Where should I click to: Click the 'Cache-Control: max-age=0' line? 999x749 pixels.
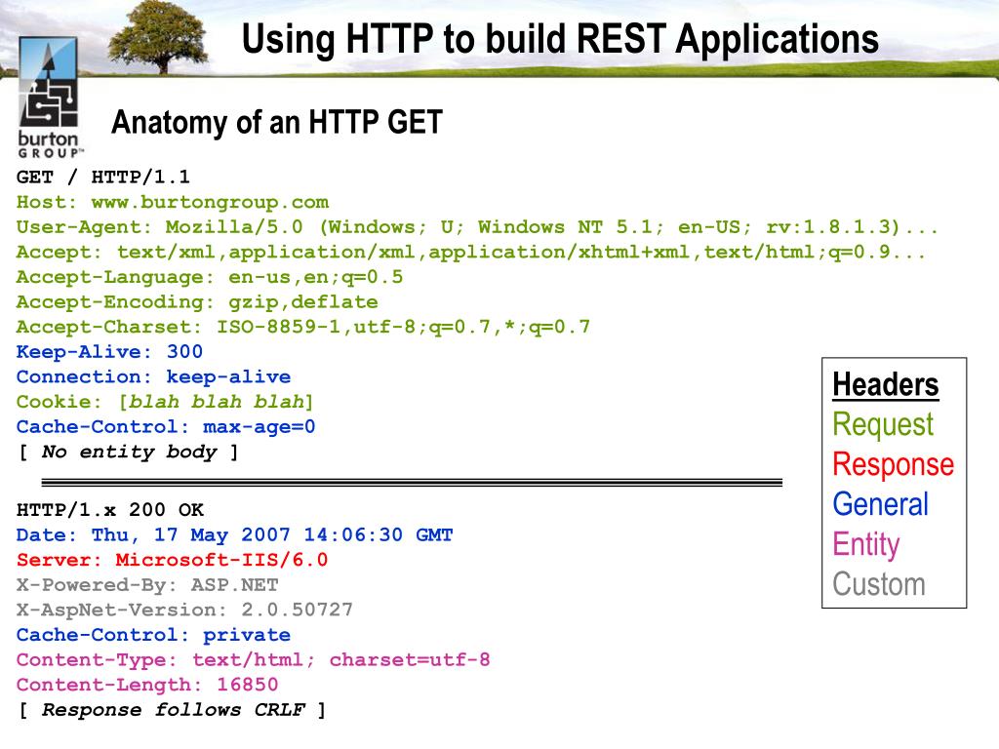[166, 426]
